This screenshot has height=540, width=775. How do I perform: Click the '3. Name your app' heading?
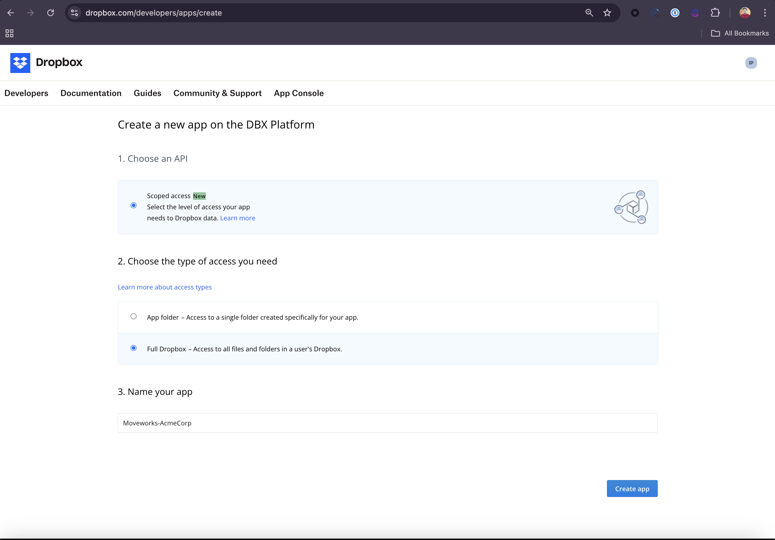click(155, 392)
